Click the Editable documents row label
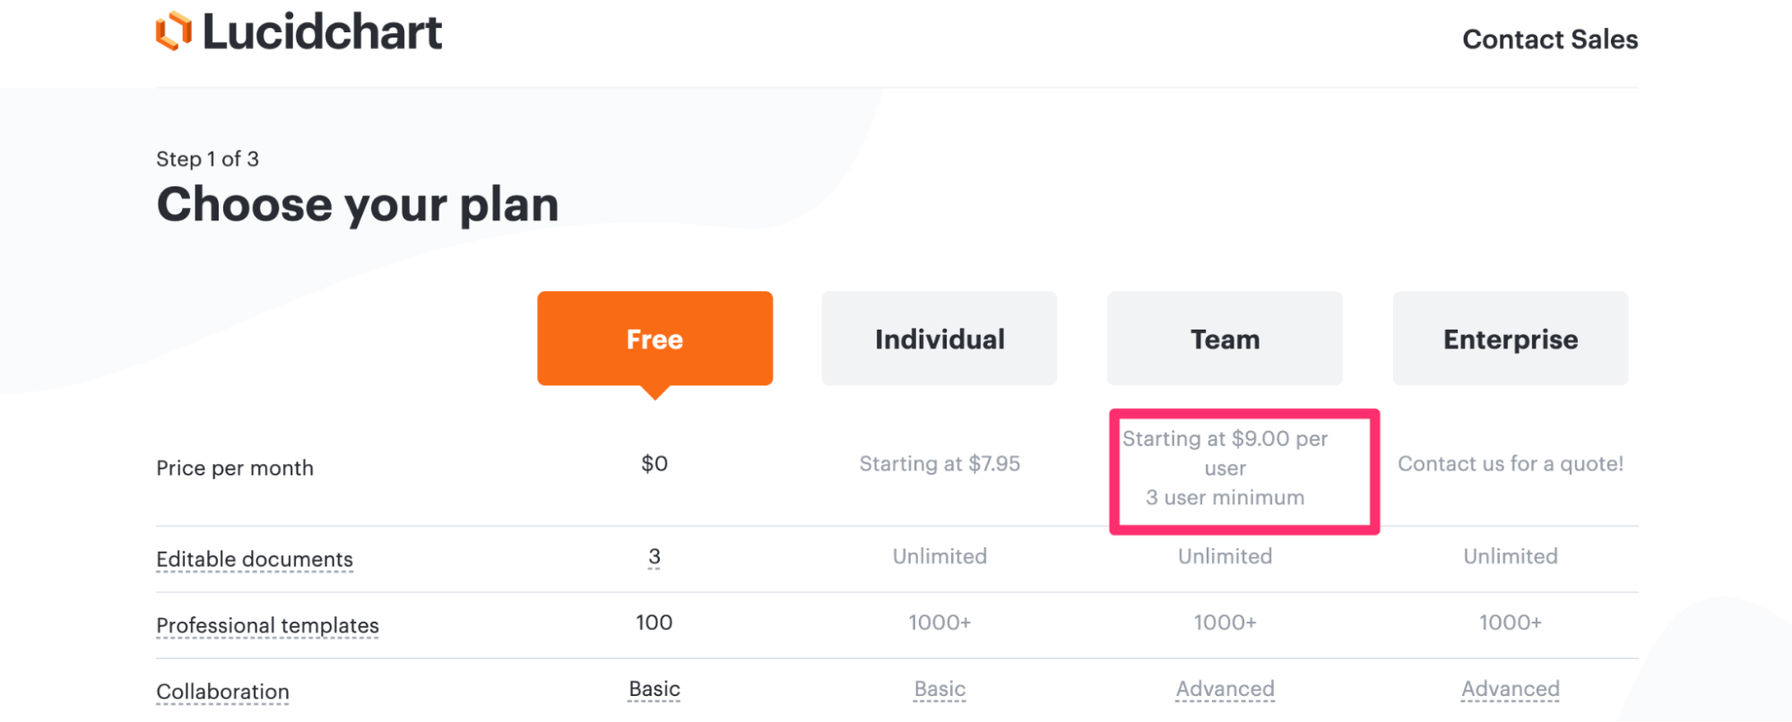1792x722 pixels. tap(255, 559)
